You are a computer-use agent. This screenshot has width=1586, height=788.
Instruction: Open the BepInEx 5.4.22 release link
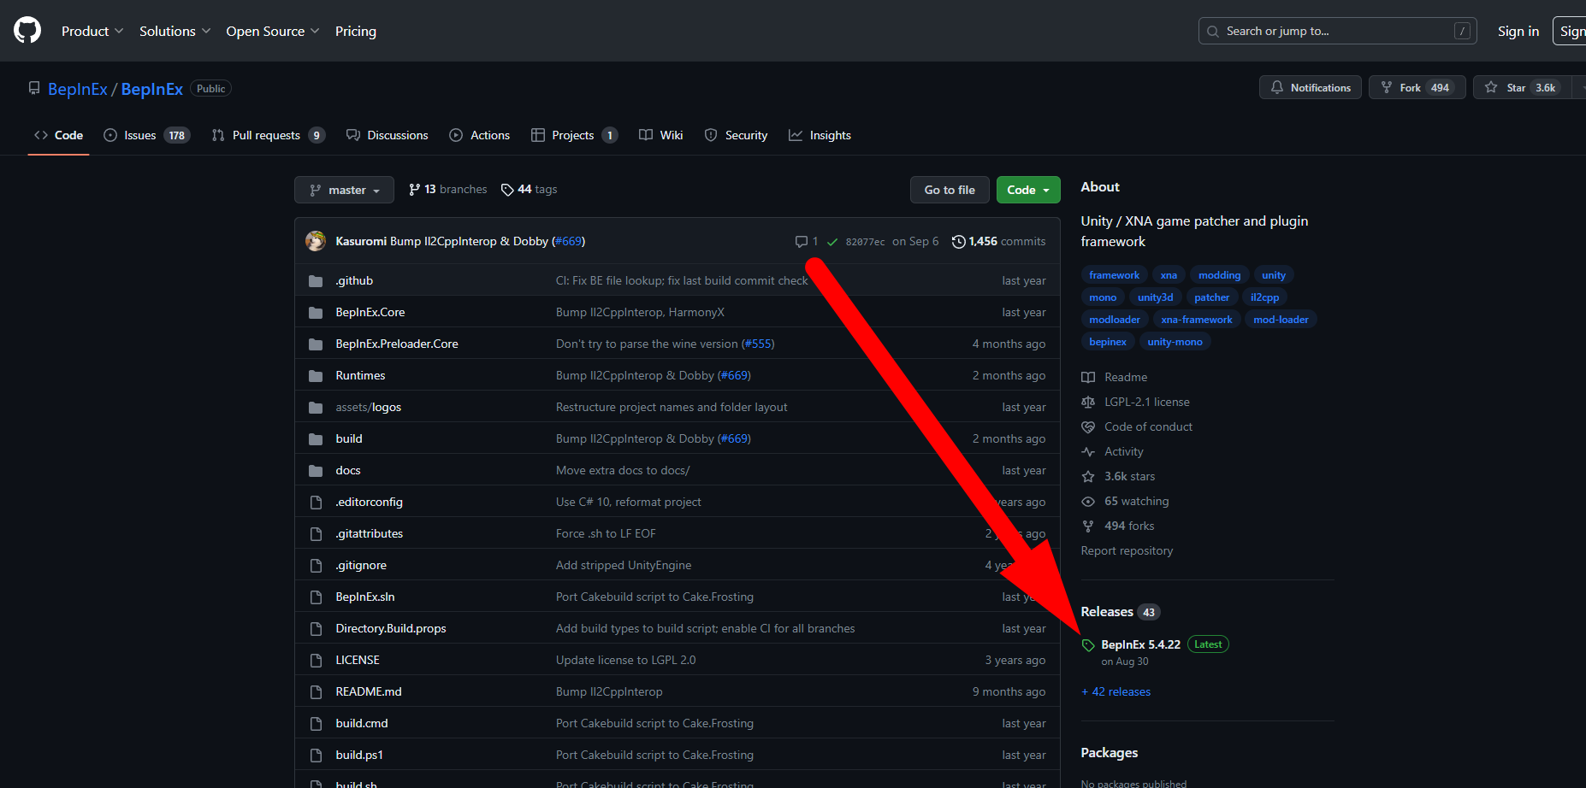pyautogui.click(x=1140, y=644)
